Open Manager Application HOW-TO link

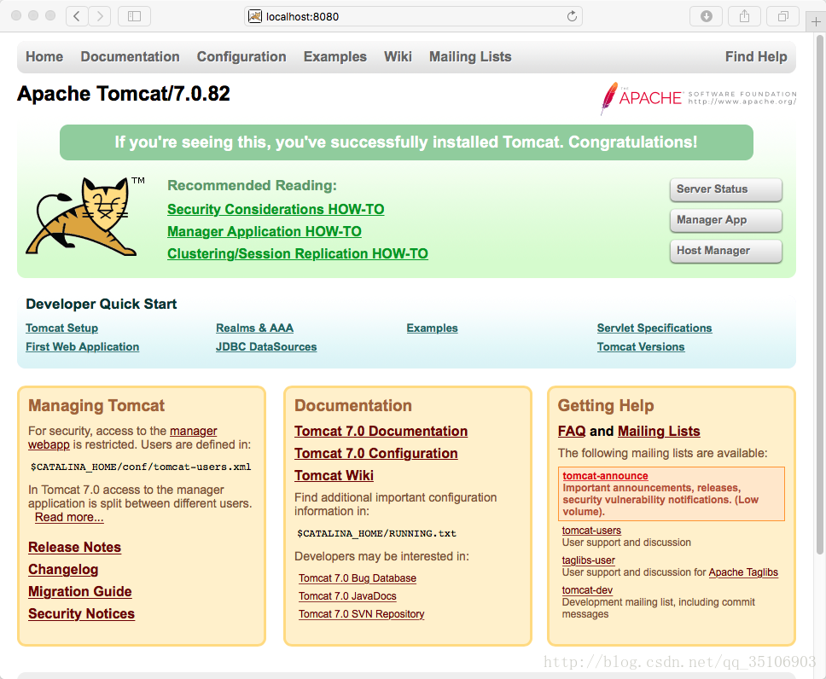click(x=265, y=231)
